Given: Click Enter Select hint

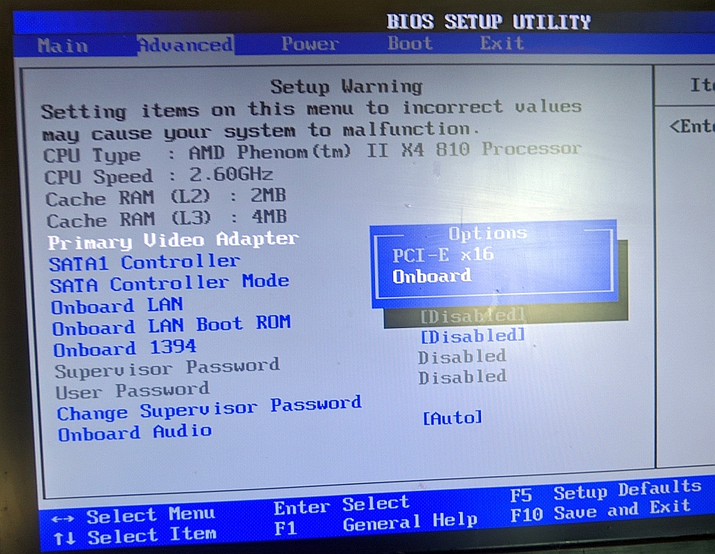Looking at the screenshot, I should (x=341, y=504).
